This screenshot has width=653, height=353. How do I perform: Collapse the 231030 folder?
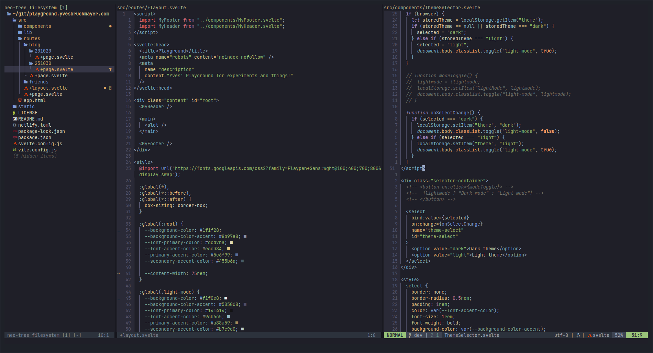31,64
